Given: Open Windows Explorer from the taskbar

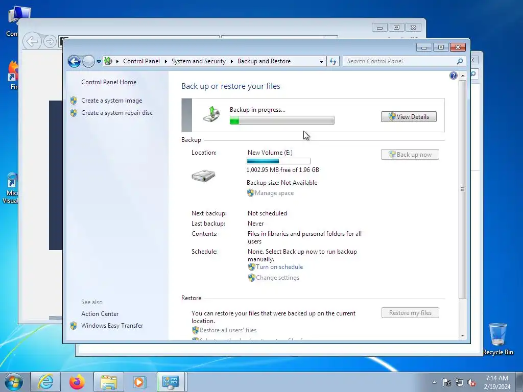Looking at the screenshot, I should [x=109, y=382].
